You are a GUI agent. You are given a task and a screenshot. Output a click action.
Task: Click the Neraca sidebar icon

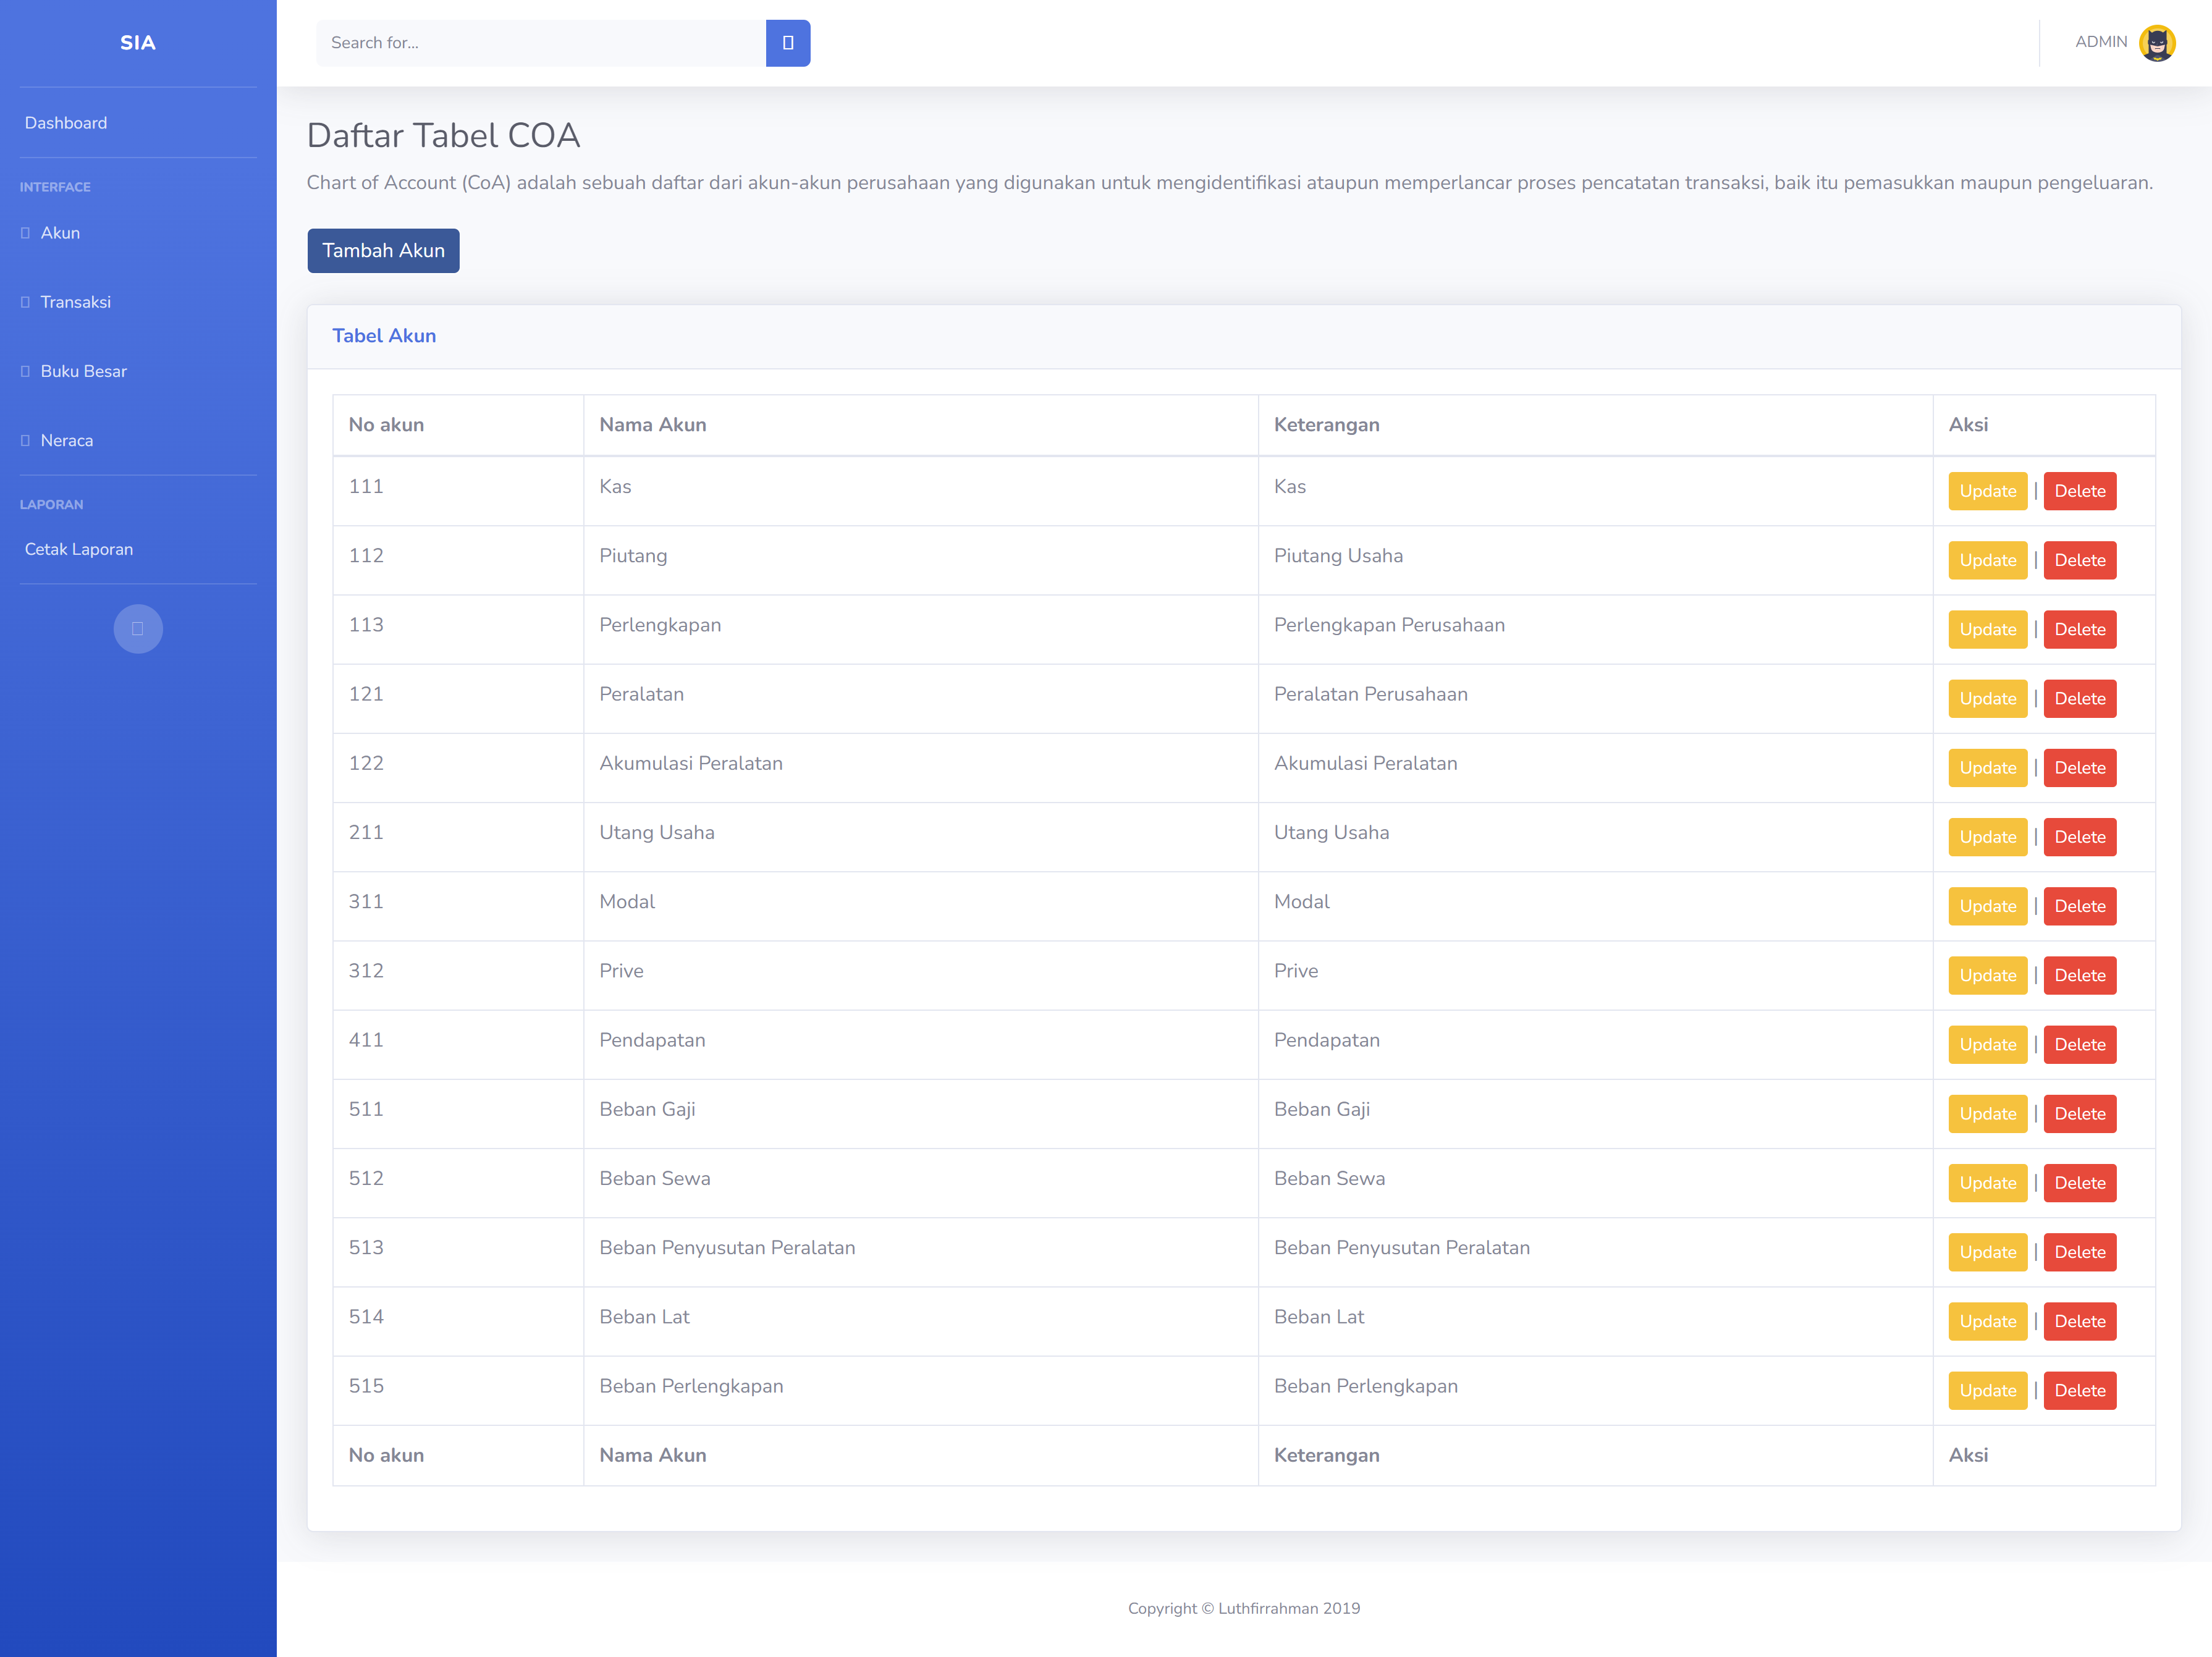(25, 440)
